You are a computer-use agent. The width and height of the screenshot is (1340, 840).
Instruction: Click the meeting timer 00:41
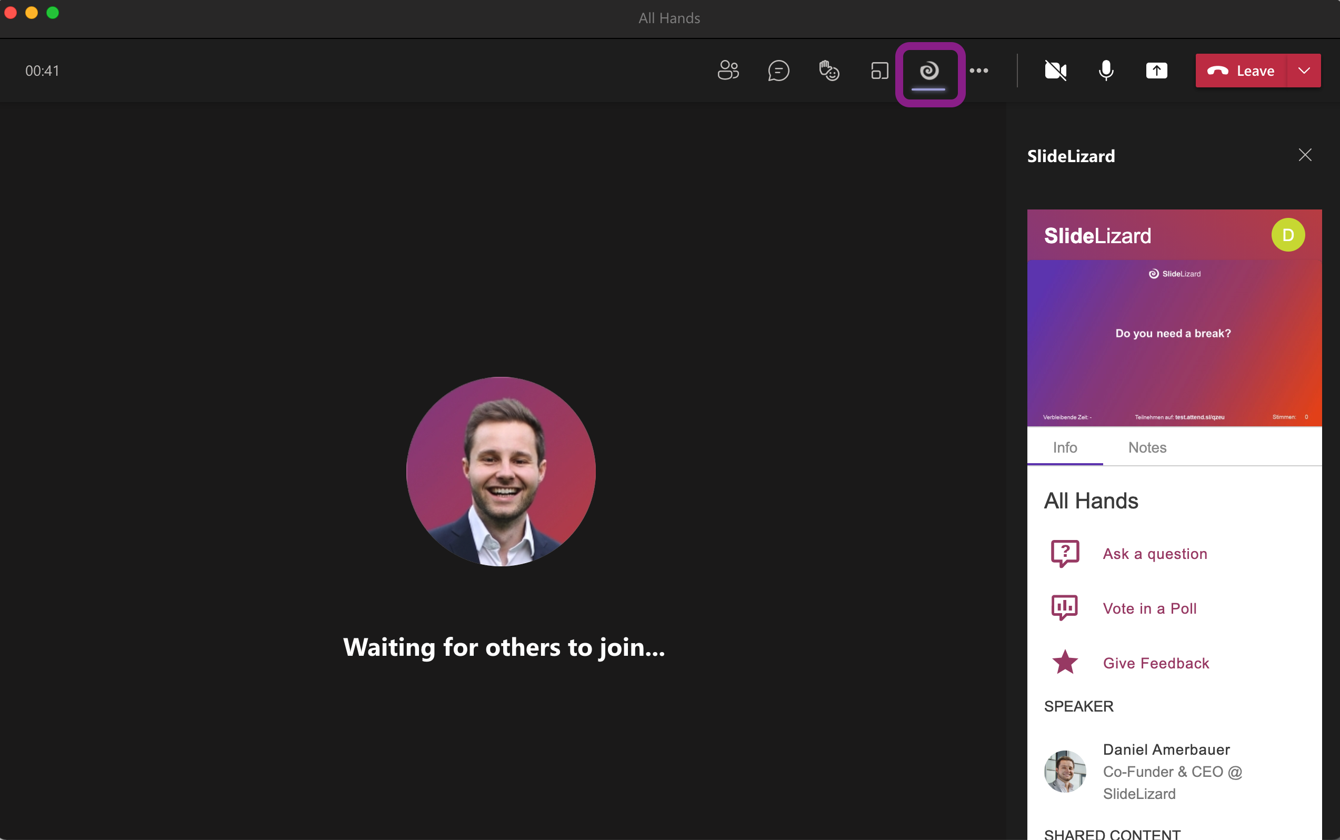pos(42,71)
